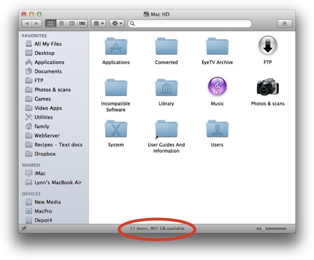Select the Depot4 device
This screenshot has height=260, width=314.
click(53, 220)
